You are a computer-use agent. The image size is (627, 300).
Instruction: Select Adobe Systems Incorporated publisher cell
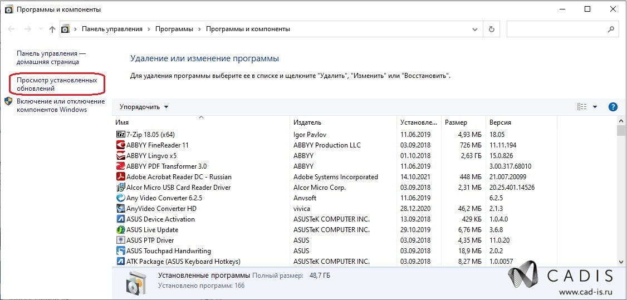(x=335, y=176)
